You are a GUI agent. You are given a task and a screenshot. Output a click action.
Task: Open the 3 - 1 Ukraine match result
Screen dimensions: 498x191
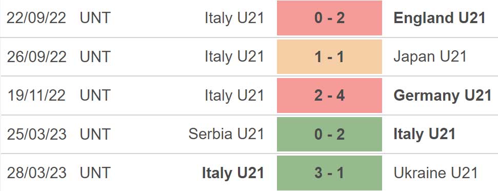pos(329,173)
